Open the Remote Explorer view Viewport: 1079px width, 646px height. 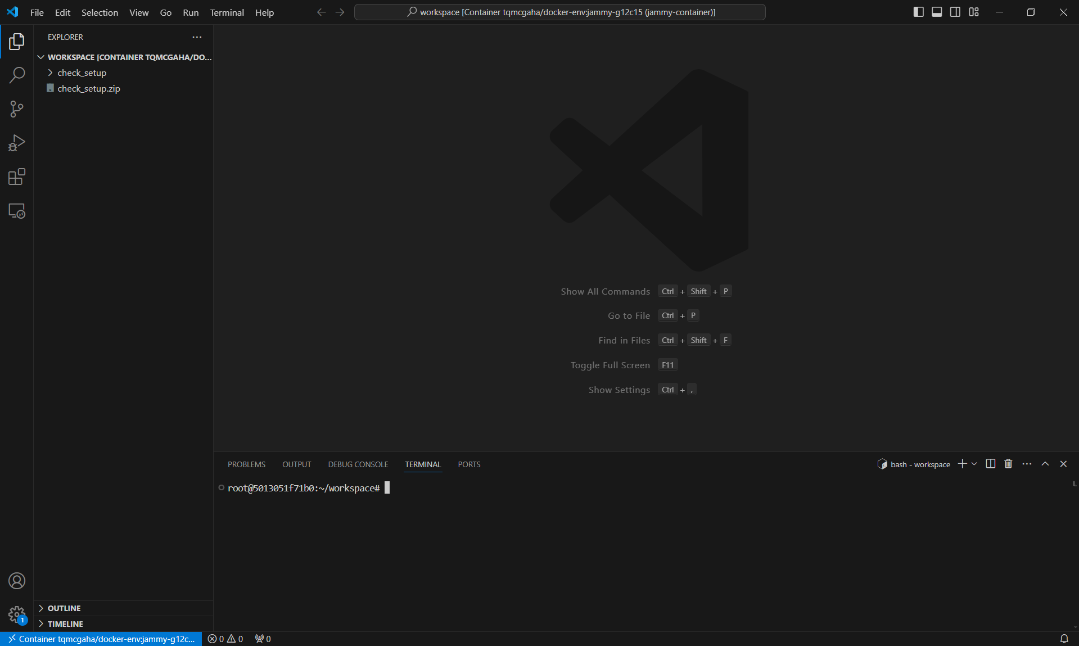tap(17, 211)
